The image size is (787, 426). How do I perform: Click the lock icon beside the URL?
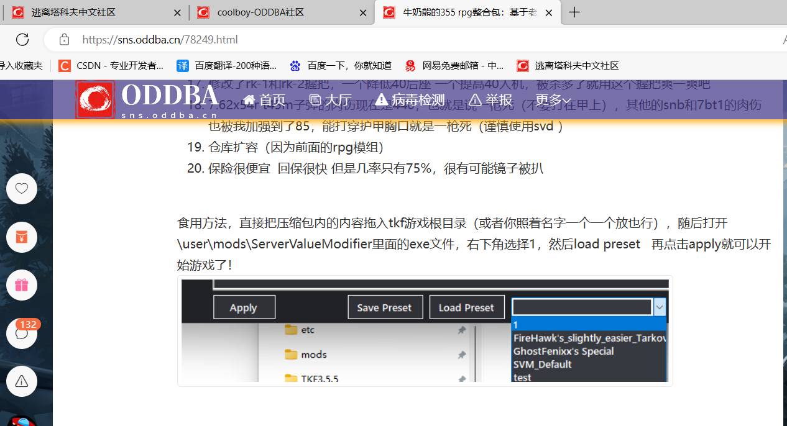64,40
